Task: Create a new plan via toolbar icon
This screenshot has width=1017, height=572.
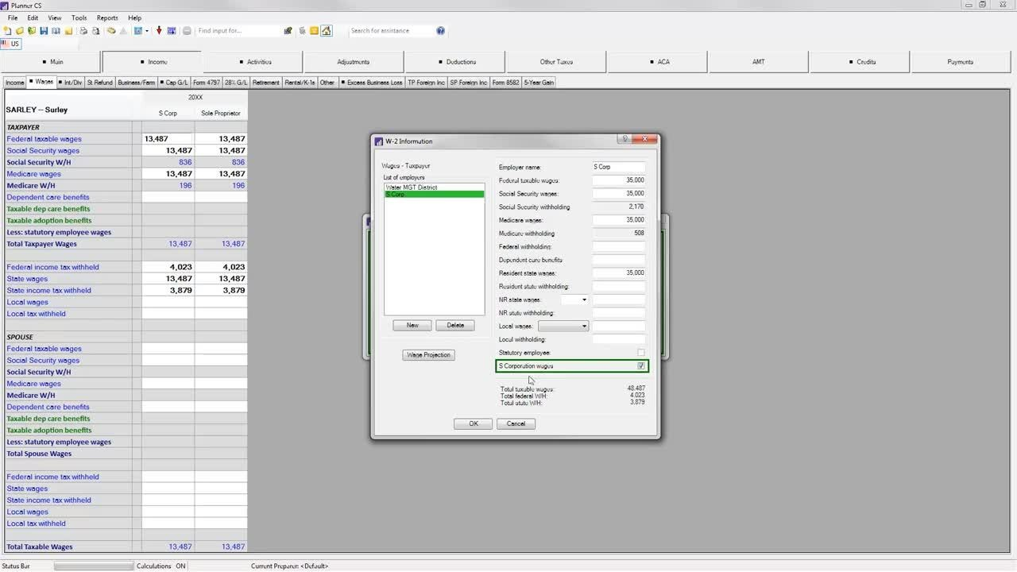Action: coord(7,30)
